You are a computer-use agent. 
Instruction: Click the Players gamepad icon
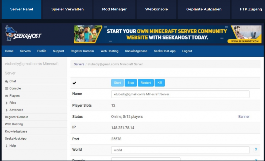(6, 96)
